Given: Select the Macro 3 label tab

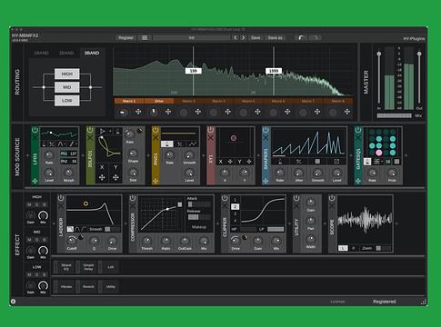Looking at the screenshot, I should [189, 101].
